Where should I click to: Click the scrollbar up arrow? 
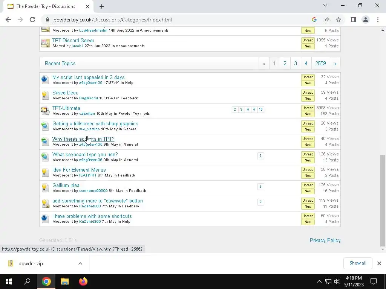(x=383, y=30)
